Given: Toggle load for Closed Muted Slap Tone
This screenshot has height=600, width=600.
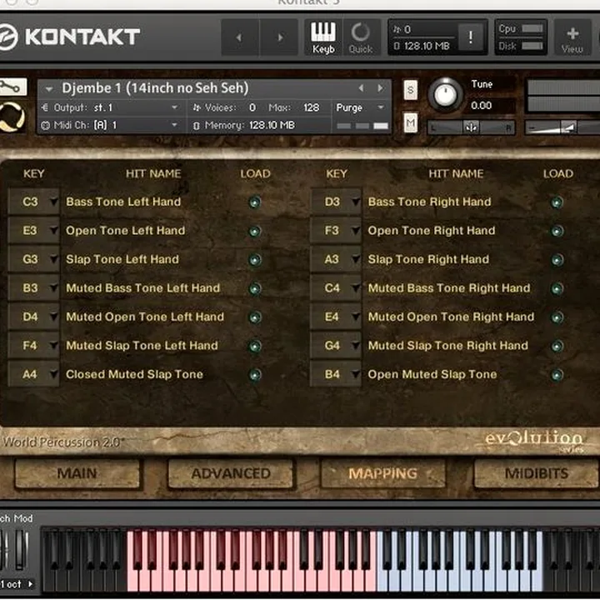Looking at the screenshot, I should pyautogui.click(x=255, y=375).
